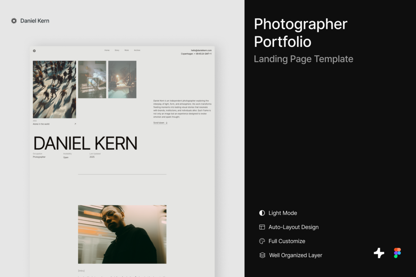Click the half-circle Light Mode icon
The width and height of the screenshot is (416, 277).
(262, 213)
